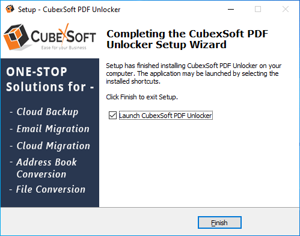The height and width of the screenshot is (236, 300).
Task: Click the Ease for your Business tagline
Action: [64, 48]
